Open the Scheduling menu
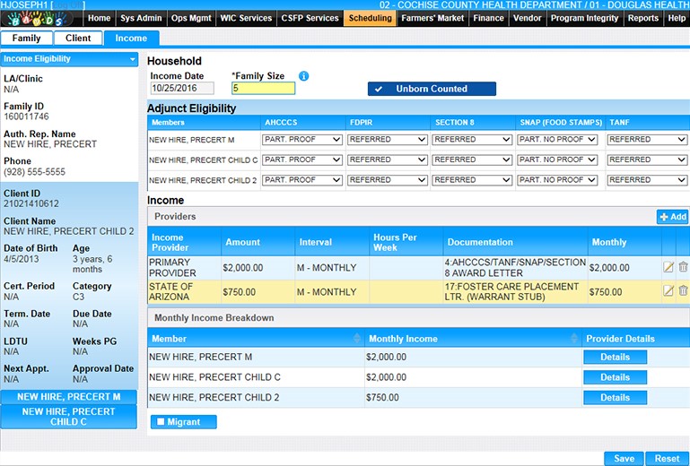 (370, 18)
